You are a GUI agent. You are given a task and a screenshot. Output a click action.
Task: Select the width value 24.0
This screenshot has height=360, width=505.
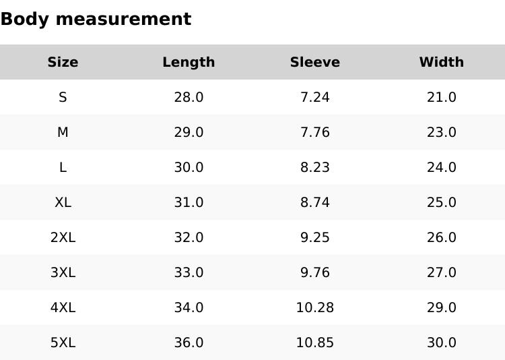point(441,167)
